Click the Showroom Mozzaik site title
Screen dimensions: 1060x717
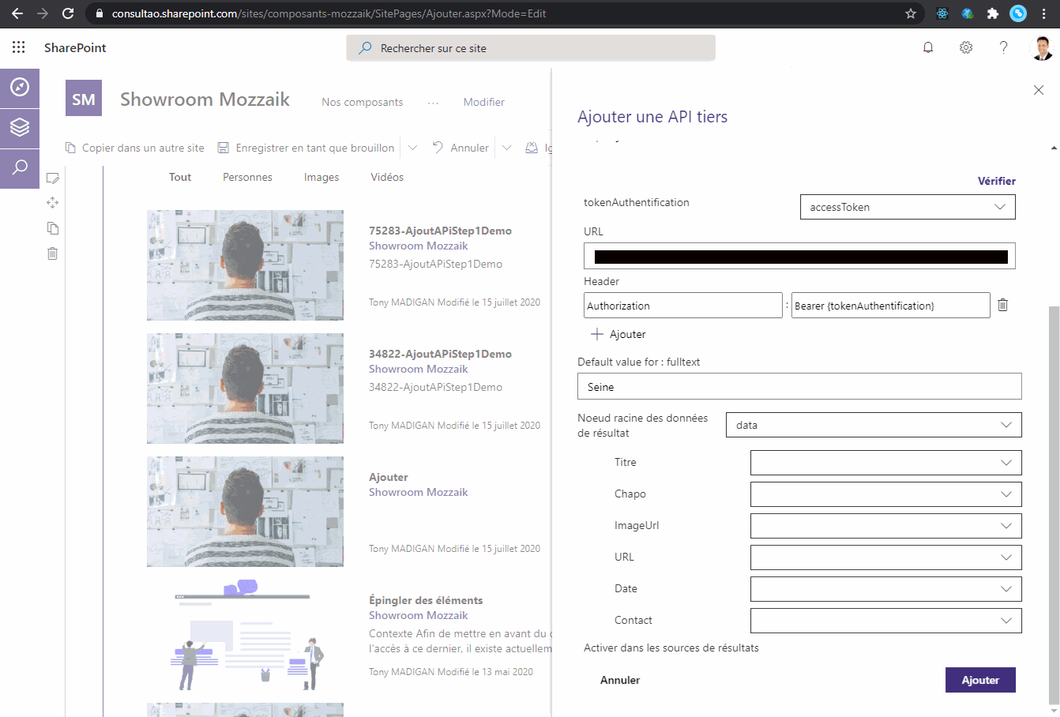[x=205, y=99]
